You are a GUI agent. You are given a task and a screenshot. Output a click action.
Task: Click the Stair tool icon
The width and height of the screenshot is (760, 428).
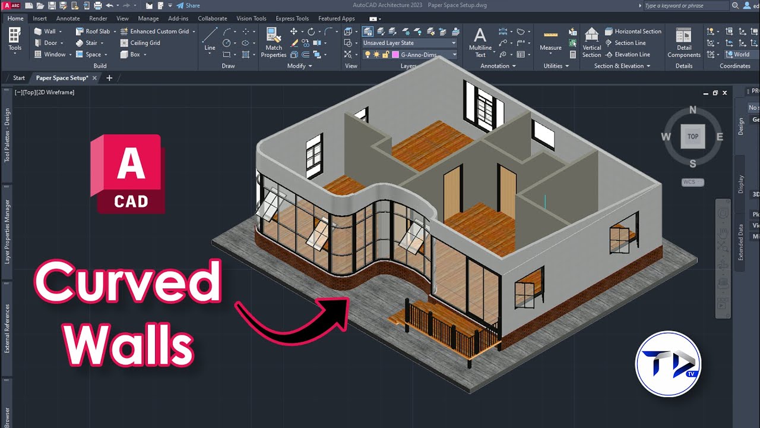pyautogui.click(x=80, y=43)
